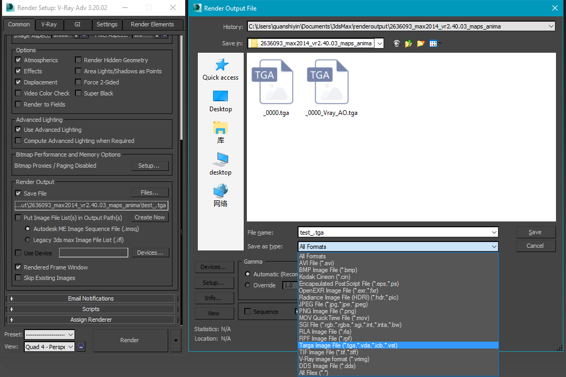The height and width of the screenshot is (377, 566).
Task: Open the lowercase desktop computer location
Action: coord(220,164)
